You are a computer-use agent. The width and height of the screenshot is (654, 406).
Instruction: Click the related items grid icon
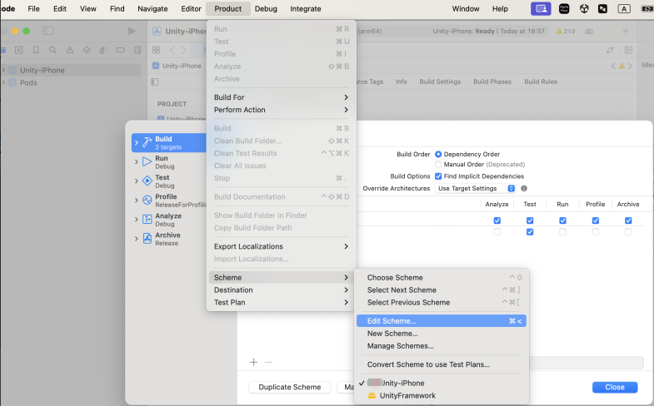tap(156, 50)
